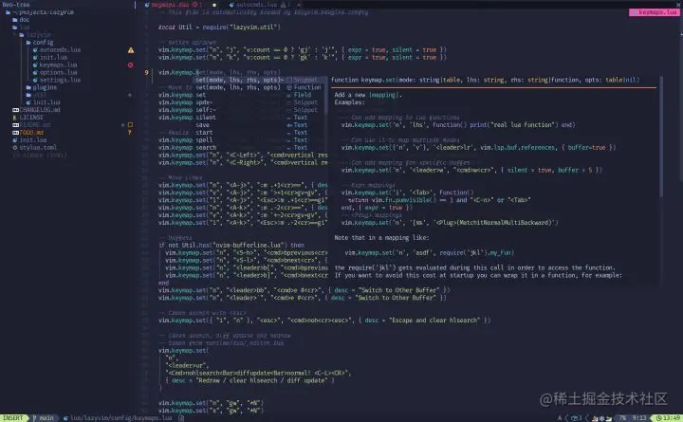Click the Field kind icon in completion menu
Image resolution: width=683 pixels, height=422 pixels.
289,95
